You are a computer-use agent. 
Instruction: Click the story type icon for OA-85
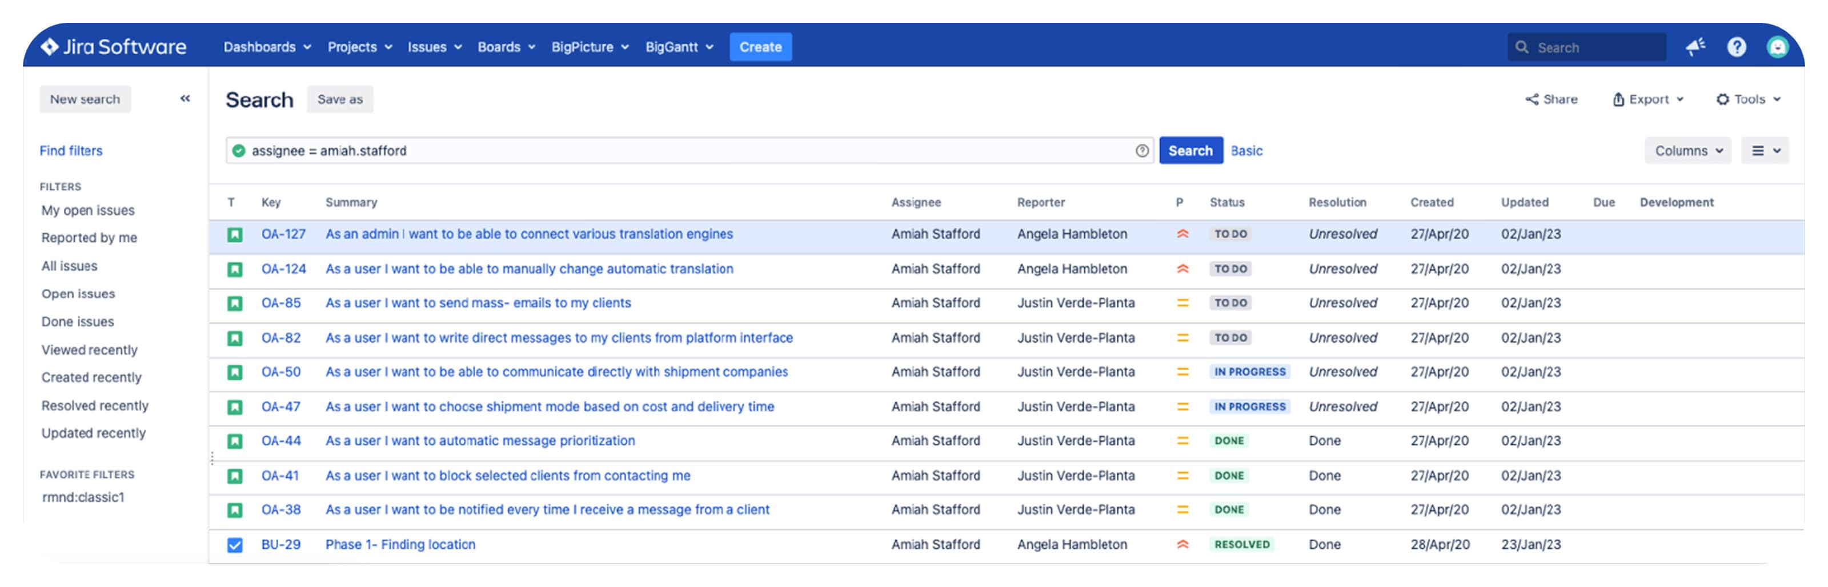[235, 303]
